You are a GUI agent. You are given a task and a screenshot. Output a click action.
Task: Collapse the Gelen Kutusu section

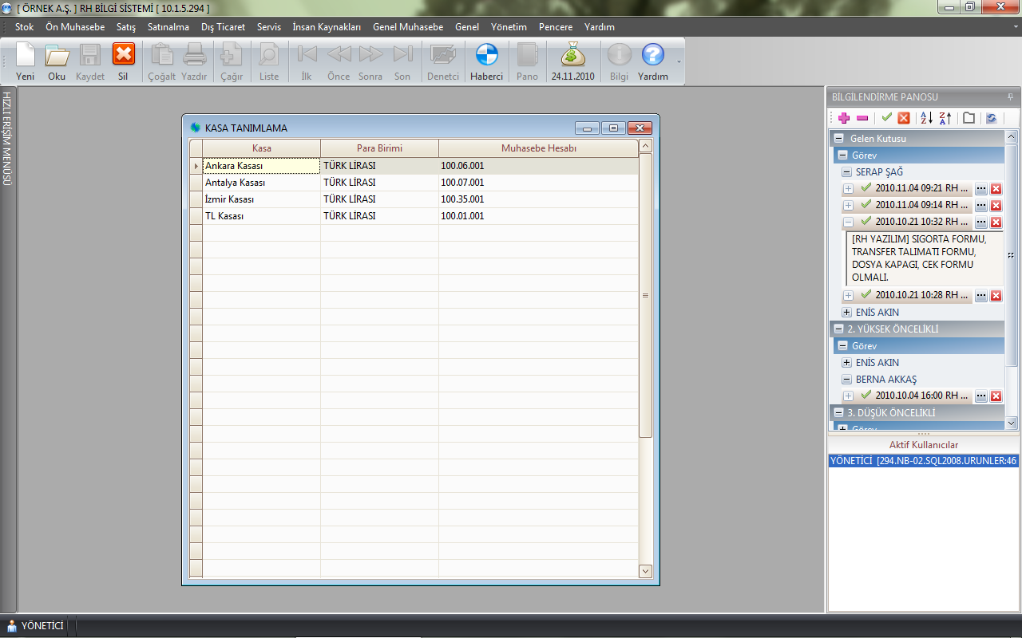[x=838, y=139]
